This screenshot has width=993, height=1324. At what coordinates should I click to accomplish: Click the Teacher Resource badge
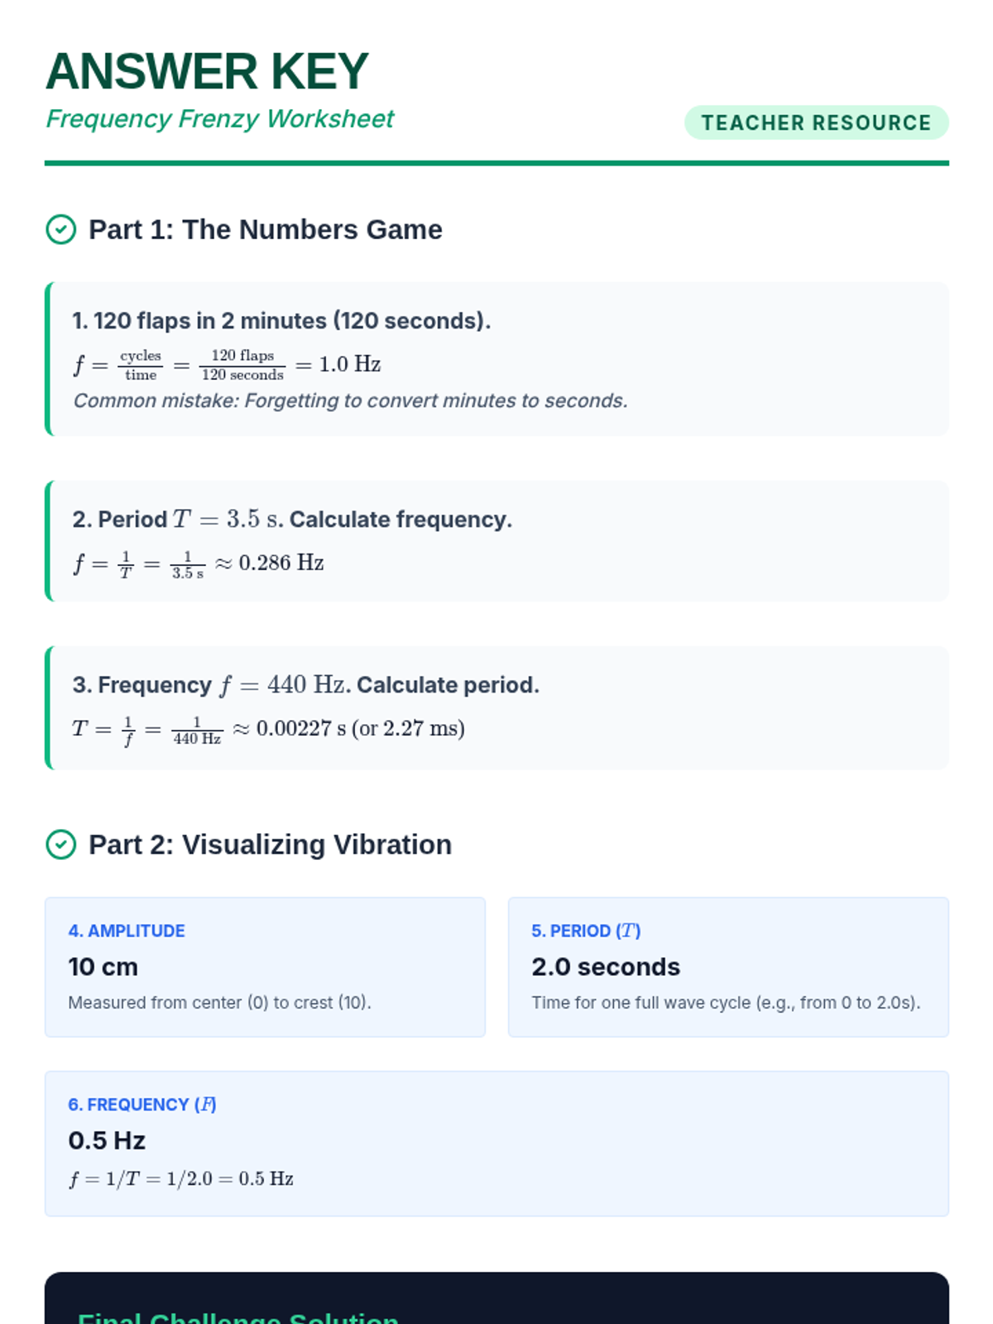click(816, 122)
